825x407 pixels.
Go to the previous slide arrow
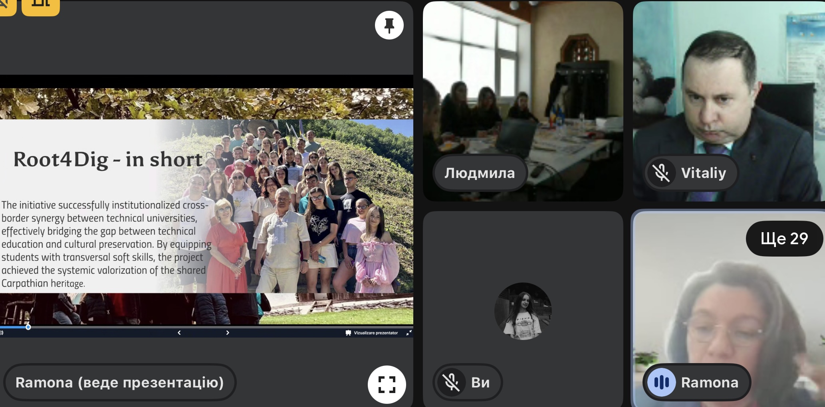[179, 332]
